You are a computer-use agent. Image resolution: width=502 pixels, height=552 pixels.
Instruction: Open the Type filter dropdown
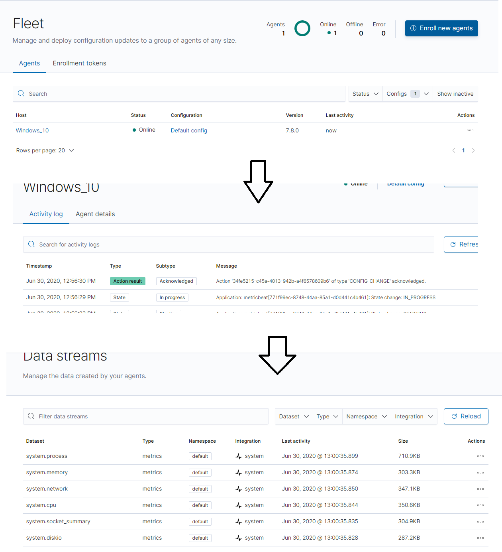point(327,416)
